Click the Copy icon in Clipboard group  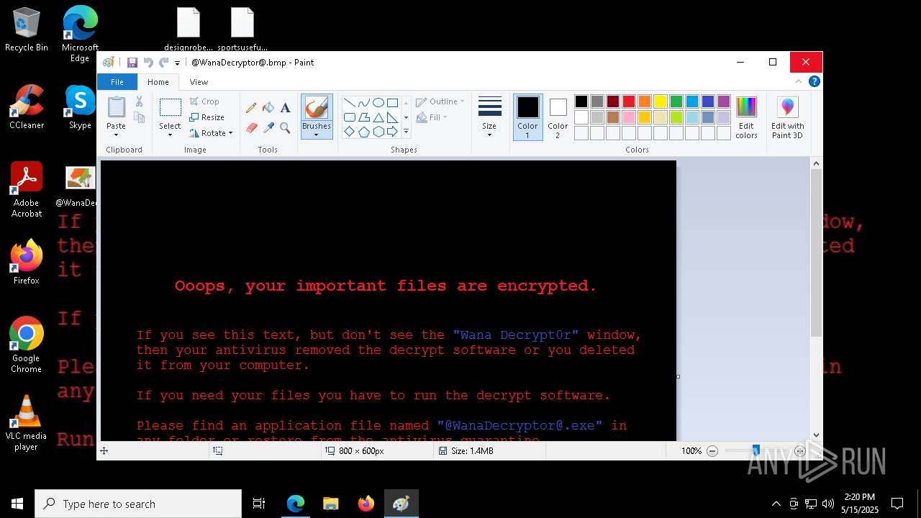click(139, 117)
